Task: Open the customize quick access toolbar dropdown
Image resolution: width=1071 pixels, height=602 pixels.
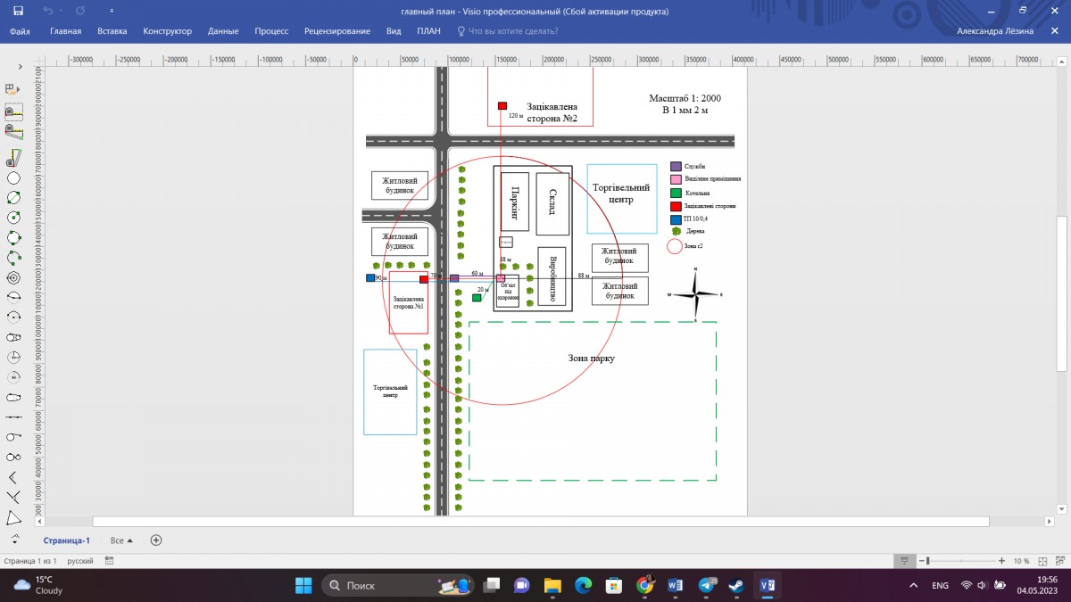Action: pyautogui.click(x=112, y=10)
